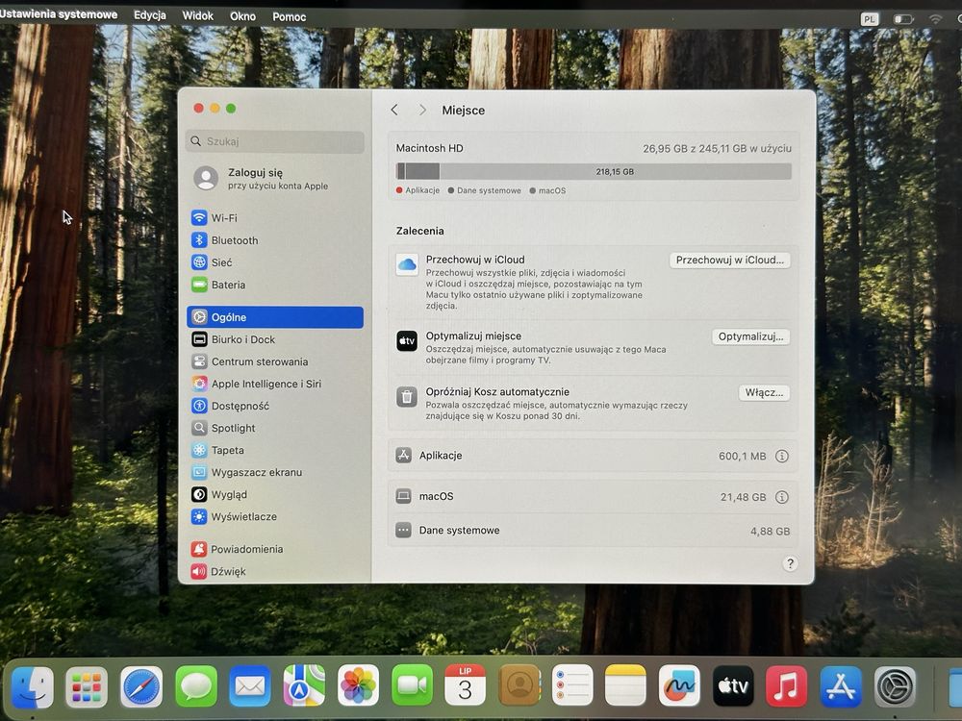Go back with the left chevron
Image resolution: width=962 pixels, height=721 pixels.
click(x=394, y=110)
